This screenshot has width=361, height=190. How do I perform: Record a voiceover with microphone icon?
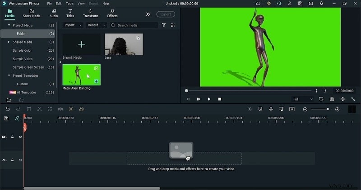pos(271,109)
